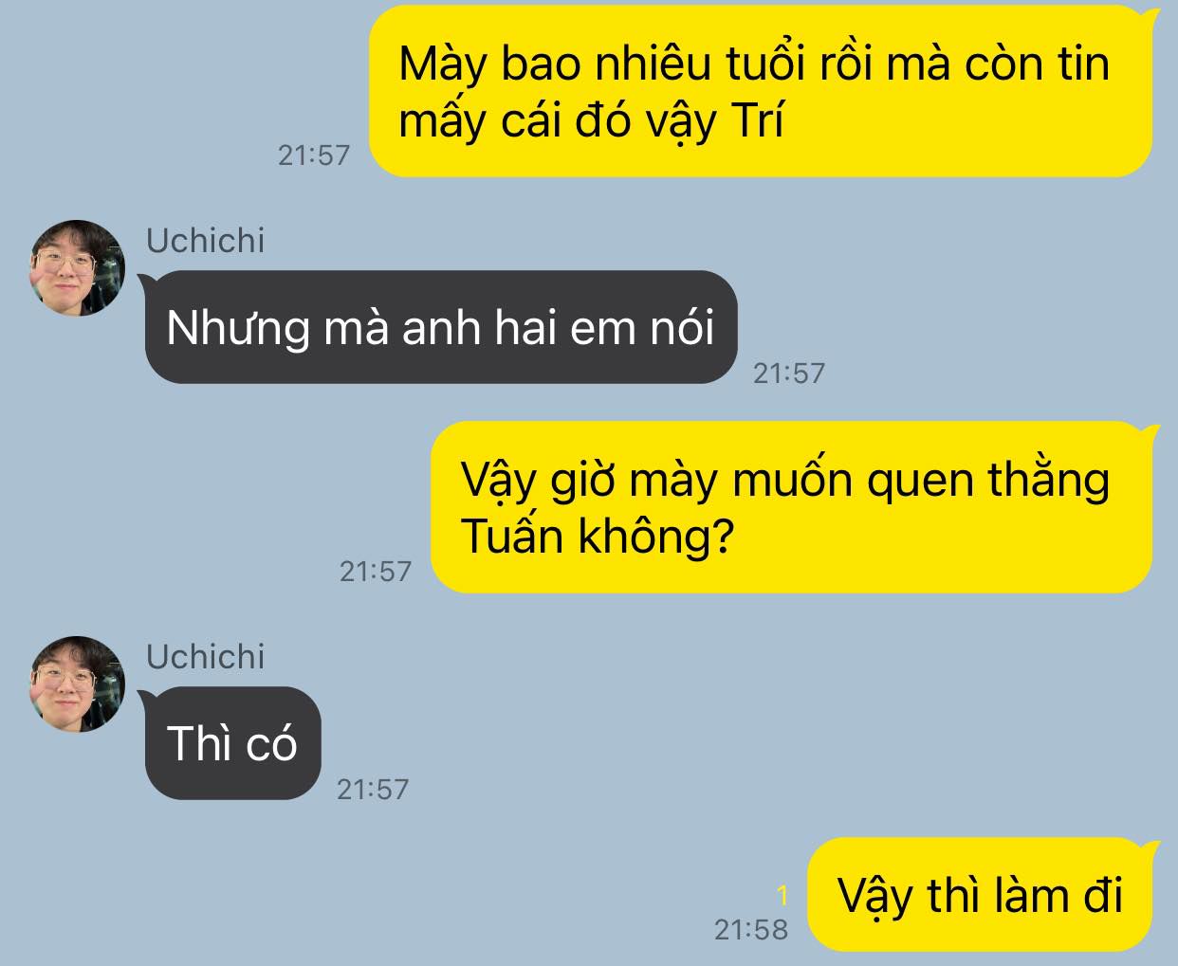Select the dark bubble "Nhưng mà anh hai em nói"
This screenshot has width=1178, height=966.
point(441,327)
